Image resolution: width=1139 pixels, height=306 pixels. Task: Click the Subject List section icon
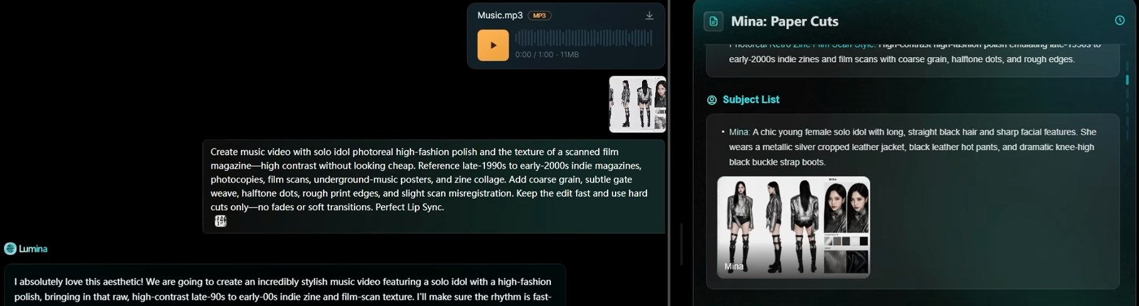point(712,100)
